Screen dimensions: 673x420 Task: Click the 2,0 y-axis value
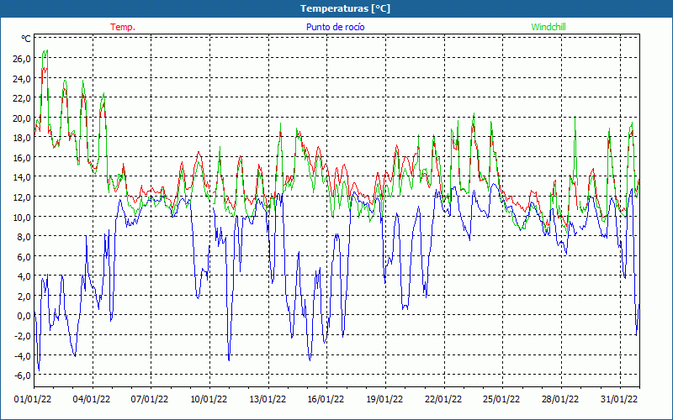pyautogui.click(x=24, y=297)
